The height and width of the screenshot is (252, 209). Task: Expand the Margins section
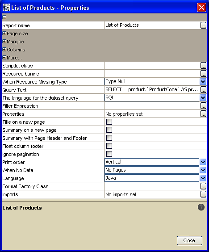pyautogui.click(x=4, y=41)
